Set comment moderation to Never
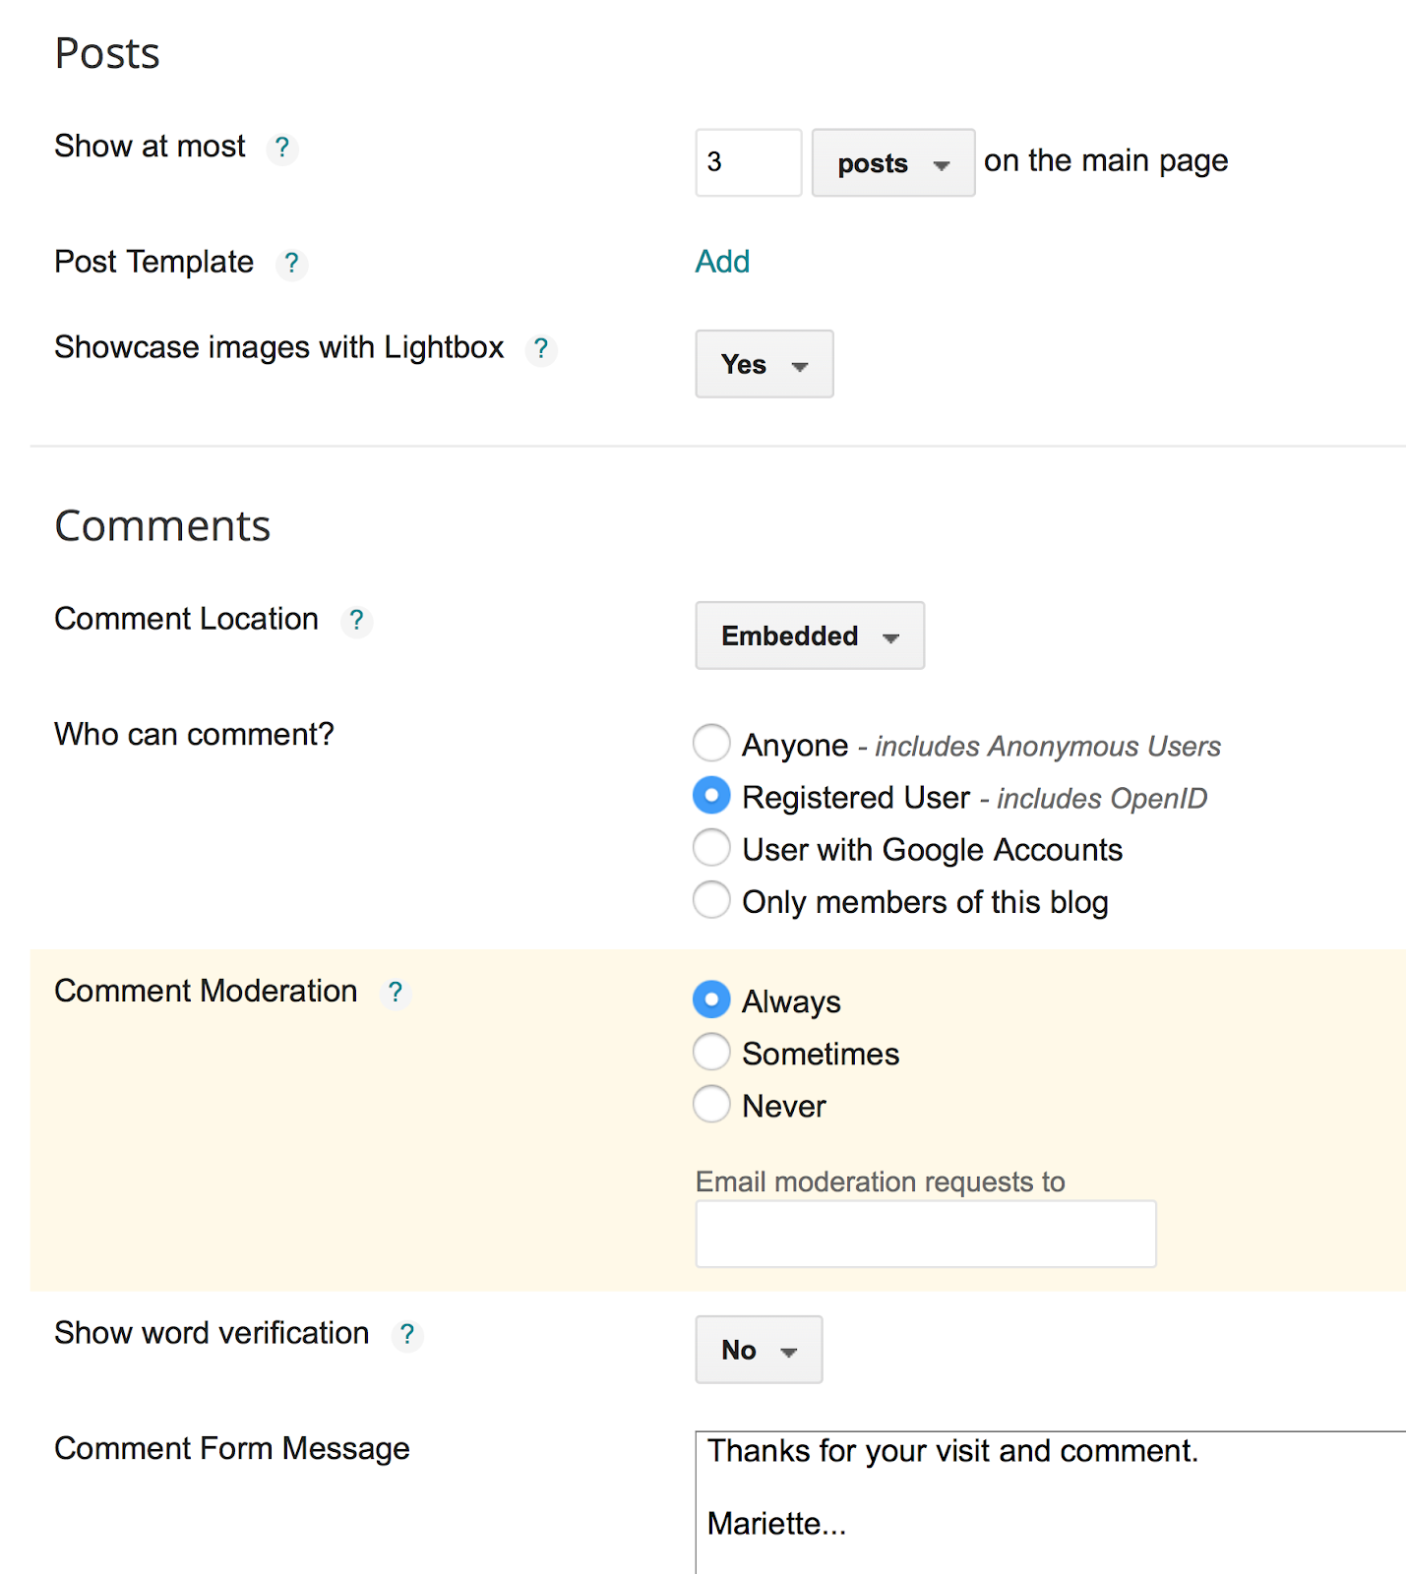Image resolution: width=1406 pixels, height=1574 pixels. pos(711,1104)
